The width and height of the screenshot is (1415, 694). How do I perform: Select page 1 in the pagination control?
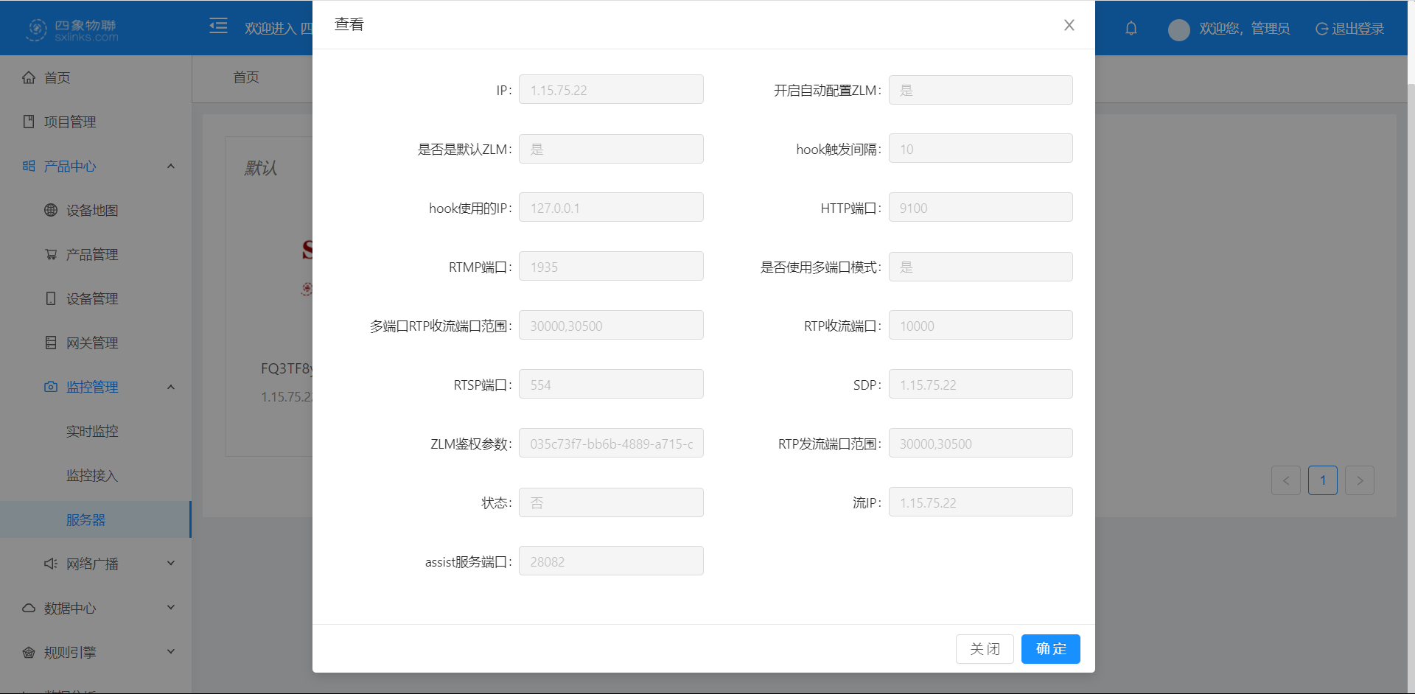coord(1323,480)
